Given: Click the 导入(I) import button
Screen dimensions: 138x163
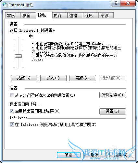Looking at the screenshot, I should [53, 78].
